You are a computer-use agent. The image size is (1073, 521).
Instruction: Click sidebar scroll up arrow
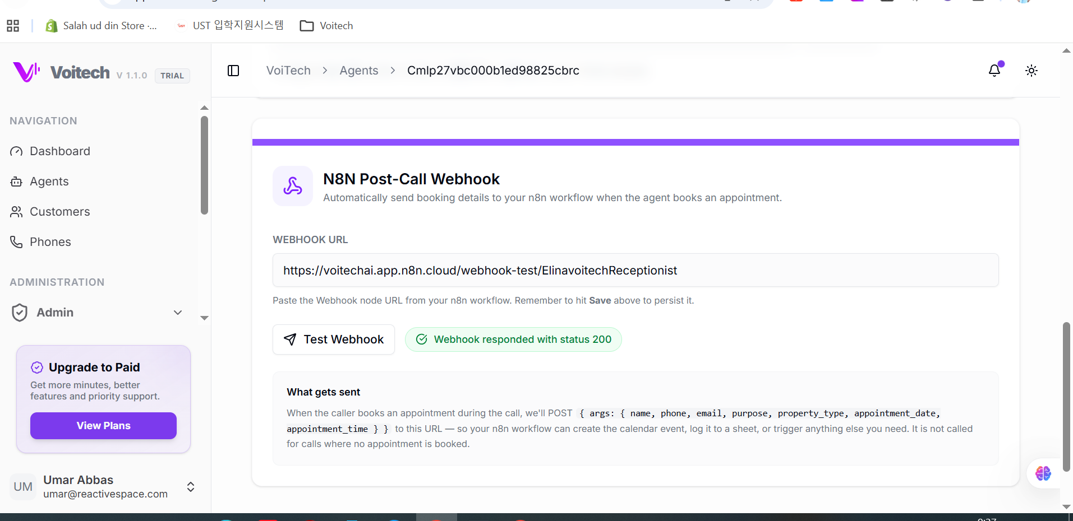click(204, 108)
